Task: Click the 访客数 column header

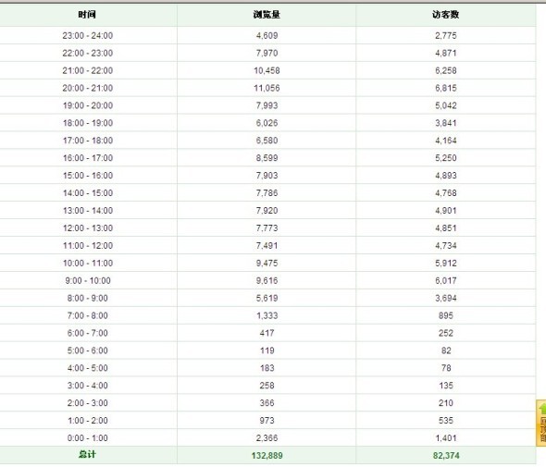Action: pos(446,15)
